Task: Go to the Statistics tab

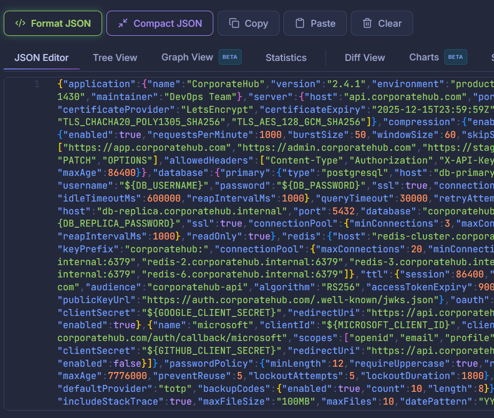Action: 286,58
